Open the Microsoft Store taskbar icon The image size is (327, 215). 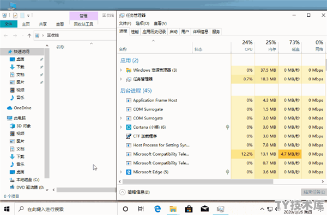tap(189, 209)
